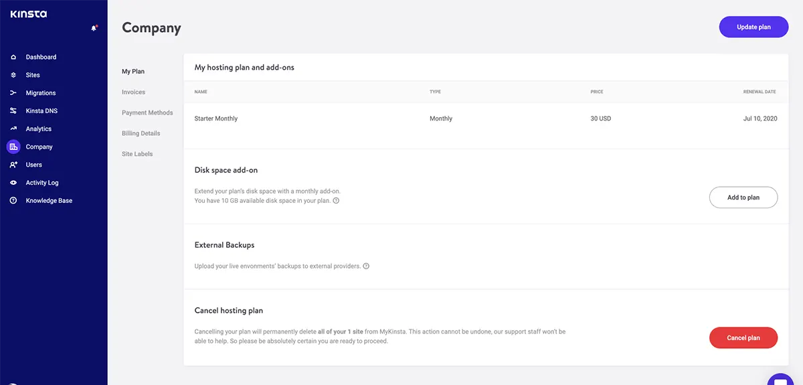803x385 pixels.
Task: Click the Activity Log eye icon
Action: pos(13,183)
